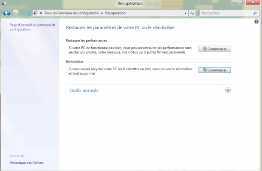The image size is (262, 171).
Task: Click the 'Outils avancés' heading link
Action: click(x=84, y=90)
